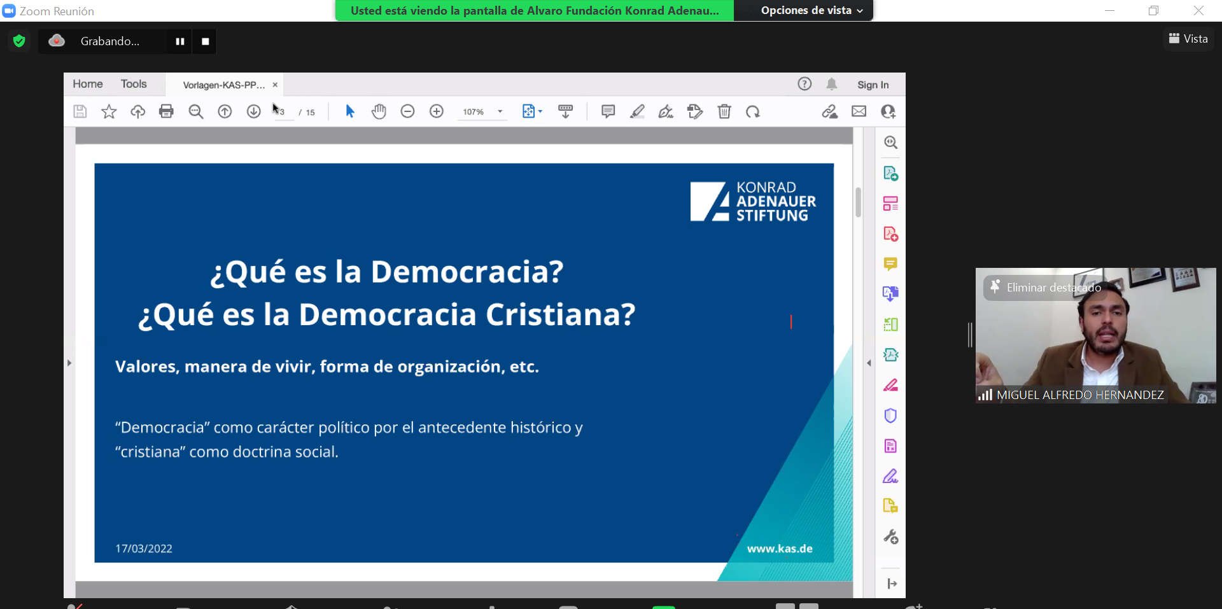The image size is (1222, 609).
Task: Switch to the Tools tab
Action: pos(134,84)
